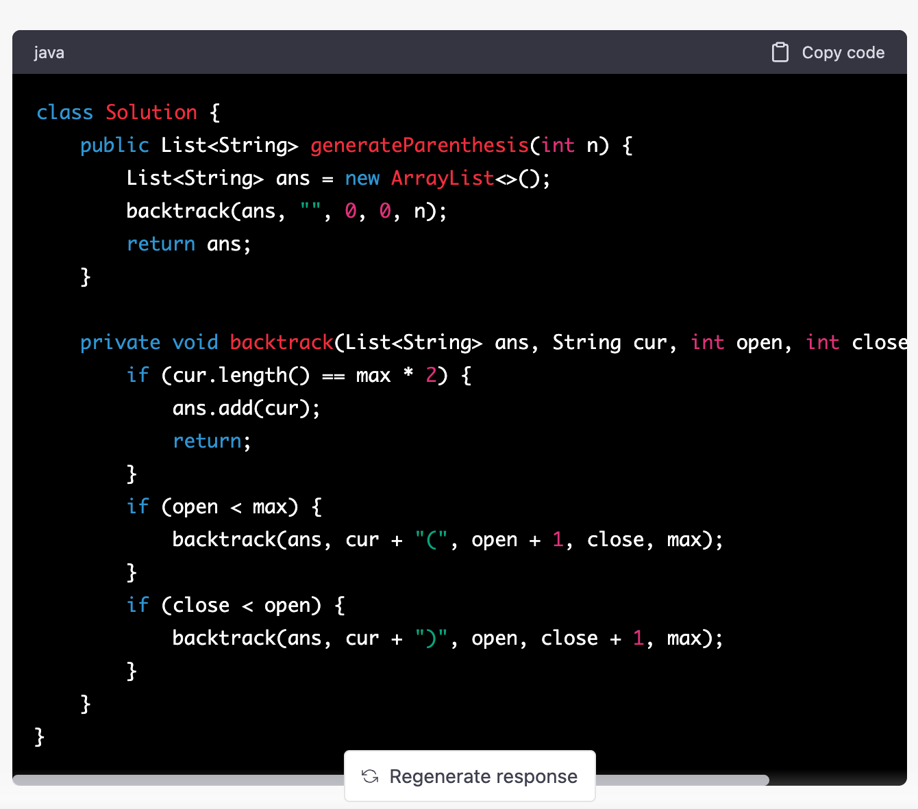The width and height of the screenshot is (918, 809).
Task: Click the clipboard copy icon
Action: [x=780, y=53]
